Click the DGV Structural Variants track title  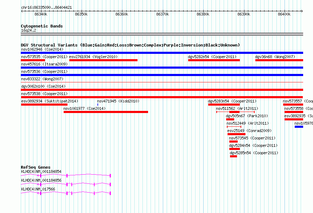point(130,45)
